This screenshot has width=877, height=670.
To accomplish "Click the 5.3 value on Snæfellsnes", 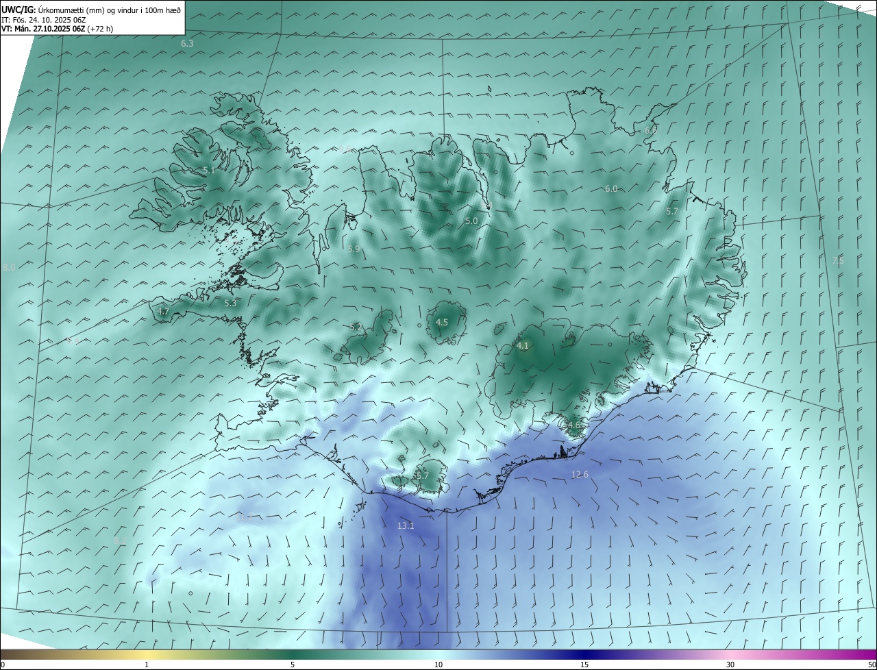I will click(x=230, y=303).
